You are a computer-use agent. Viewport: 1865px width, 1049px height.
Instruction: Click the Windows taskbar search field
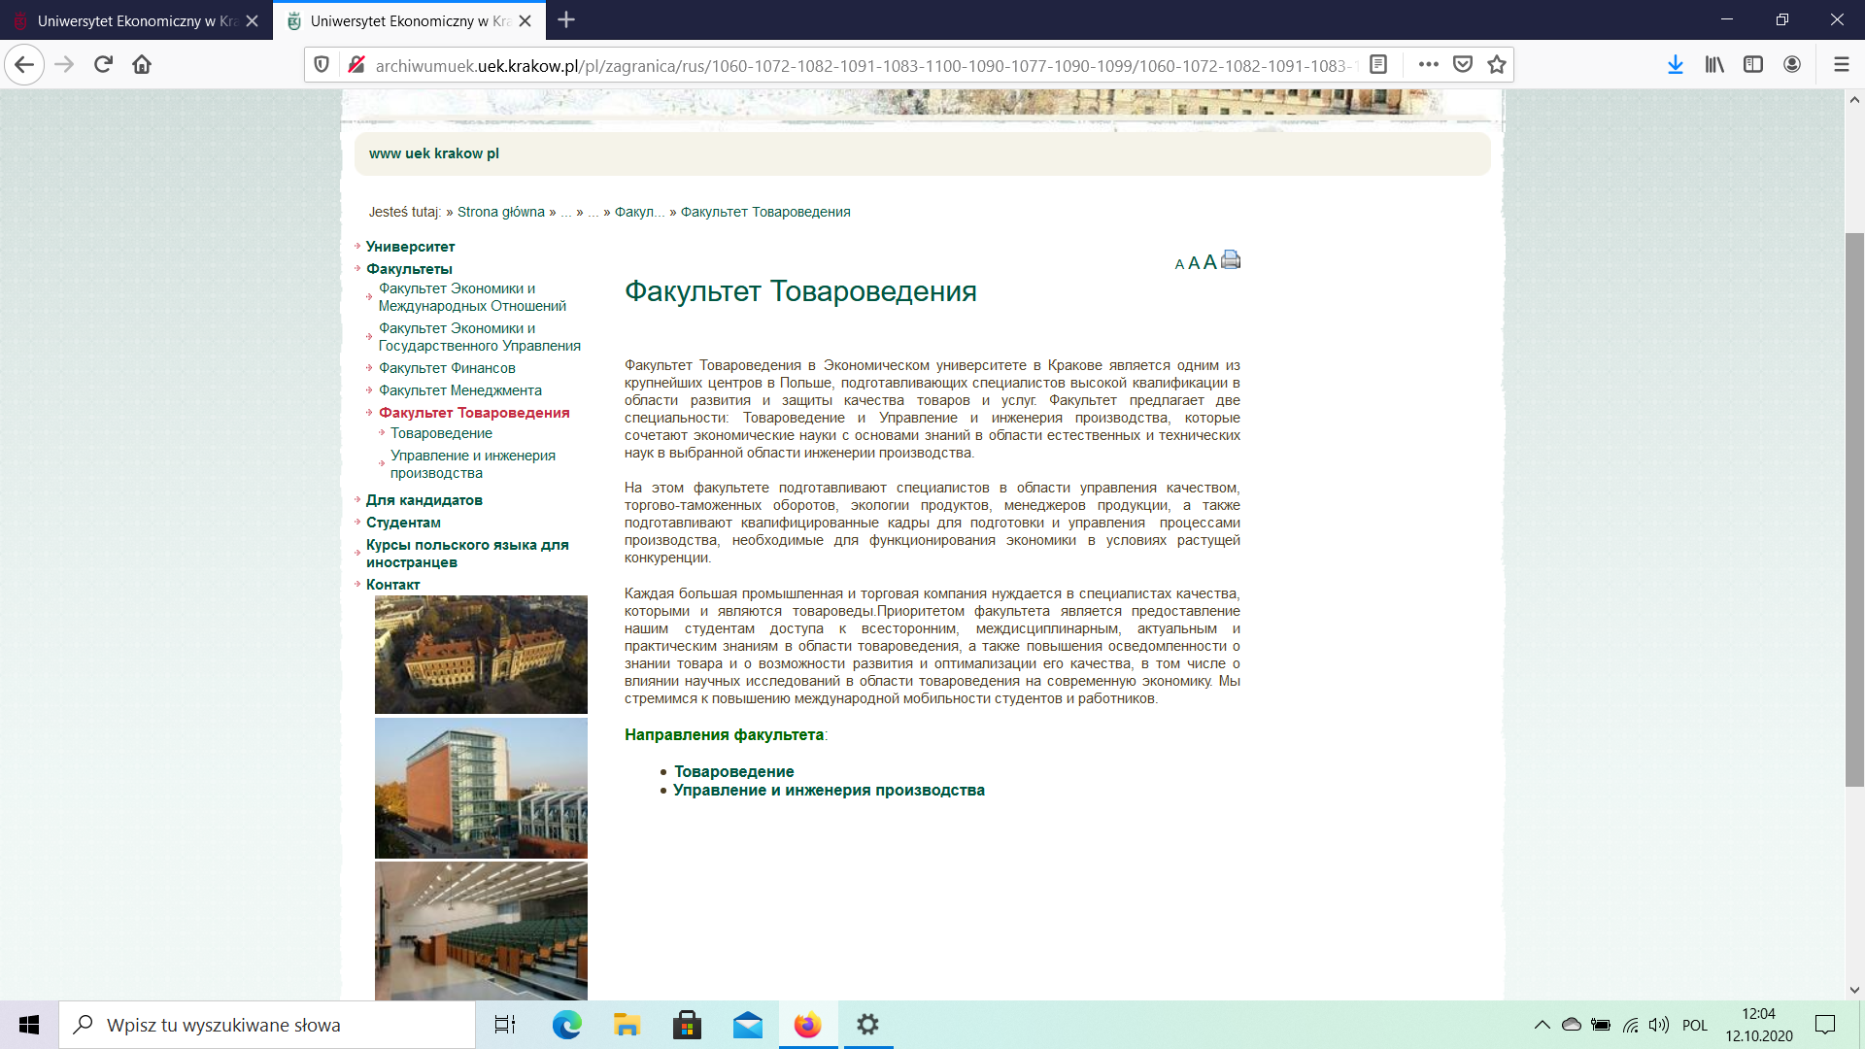point(267,1025)
